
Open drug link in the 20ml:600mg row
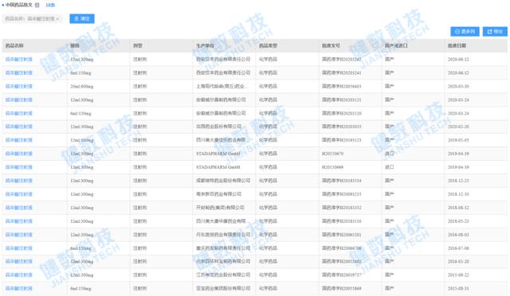[19, 87]
